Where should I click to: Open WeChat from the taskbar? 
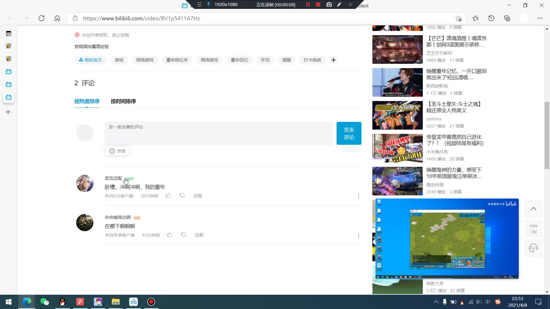coord(44,302)
